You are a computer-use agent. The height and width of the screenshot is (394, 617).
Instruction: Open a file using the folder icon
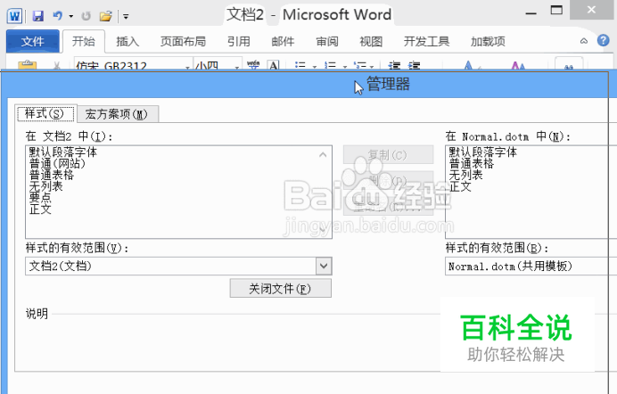pyautogui.click(x=105, y=16)
